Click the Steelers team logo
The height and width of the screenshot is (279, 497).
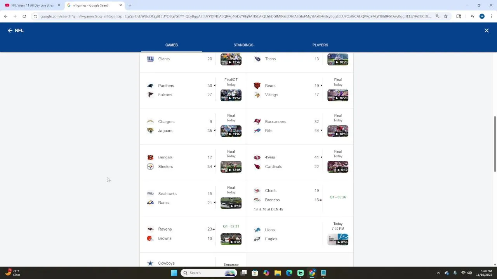tap(150, 167)
